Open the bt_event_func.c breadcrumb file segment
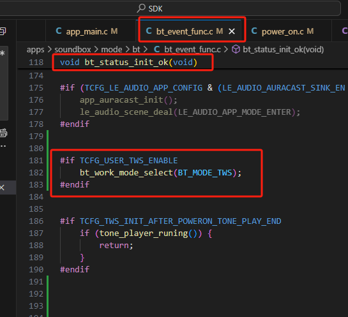The width and height of the screenshot is (348, 317). tap(192, 50)
